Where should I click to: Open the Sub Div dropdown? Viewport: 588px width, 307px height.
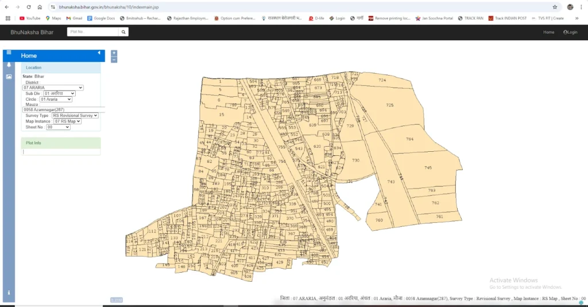(59, 93)
